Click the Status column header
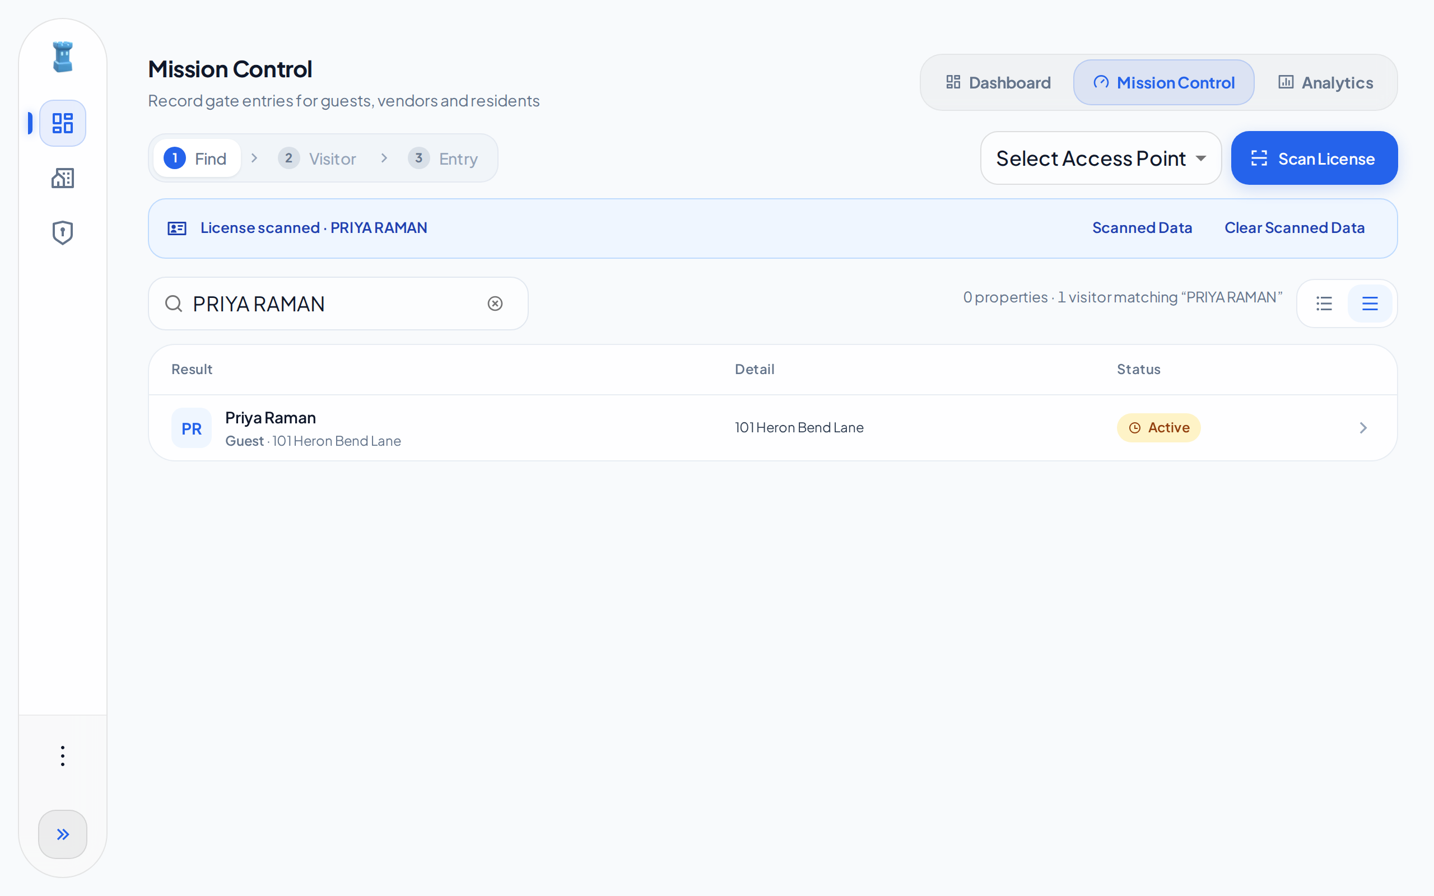 click(1138, 369)
